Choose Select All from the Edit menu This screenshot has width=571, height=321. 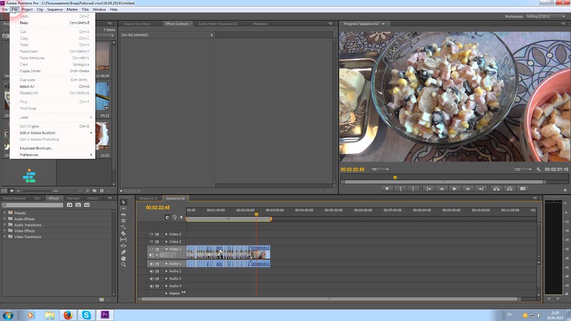click(27, 86)
